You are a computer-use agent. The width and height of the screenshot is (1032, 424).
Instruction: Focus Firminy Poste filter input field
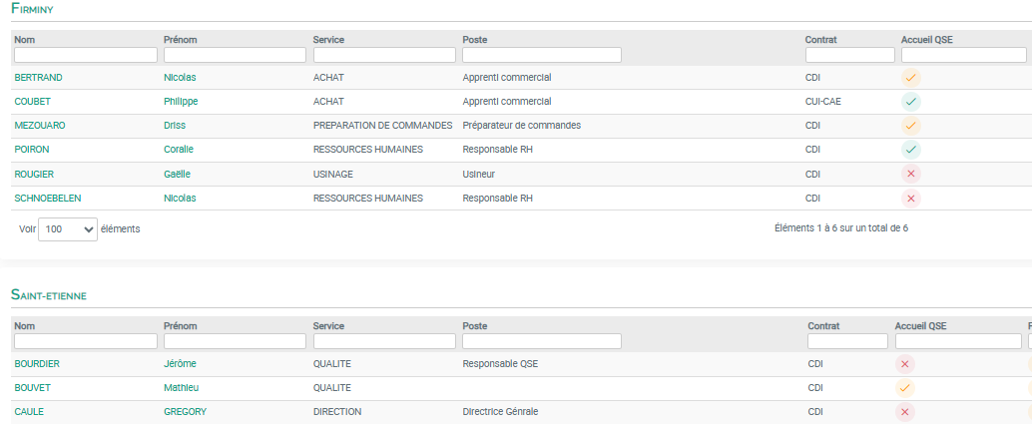tap(542, 55)
